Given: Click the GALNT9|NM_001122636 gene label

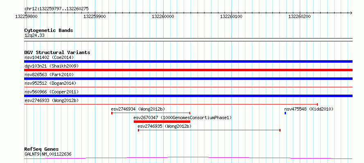Looking at the screenshot, I should 48,154.
